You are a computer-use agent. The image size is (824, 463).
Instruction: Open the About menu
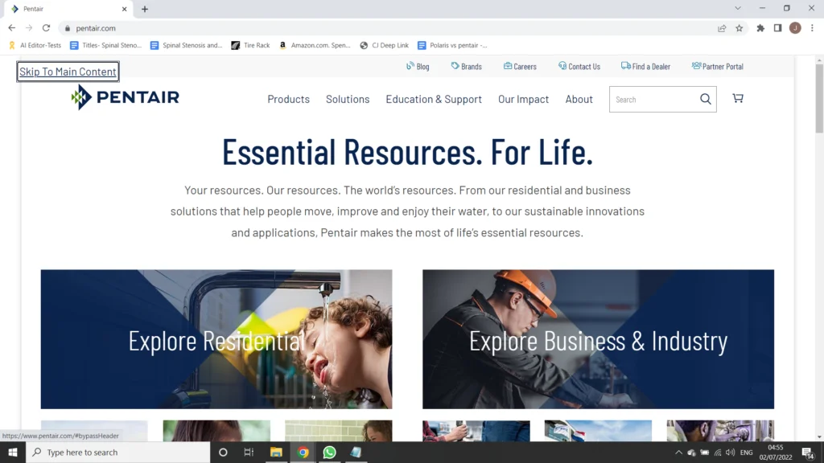(x=579, y=99)
